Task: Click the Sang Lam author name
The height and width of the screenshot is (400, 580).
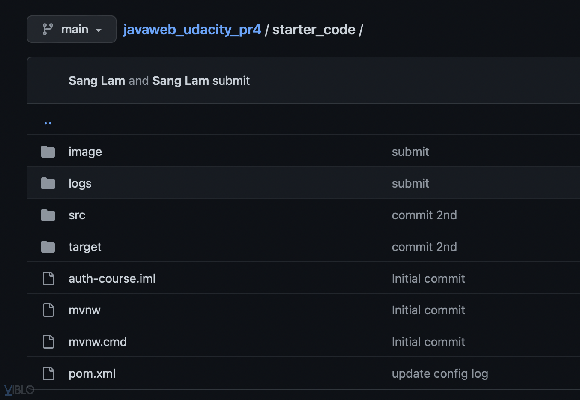Action: [96, 80]
